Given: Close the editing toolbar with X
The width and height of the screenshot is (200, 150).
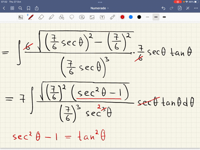Looking at the screenshot, I should [188, 8].
